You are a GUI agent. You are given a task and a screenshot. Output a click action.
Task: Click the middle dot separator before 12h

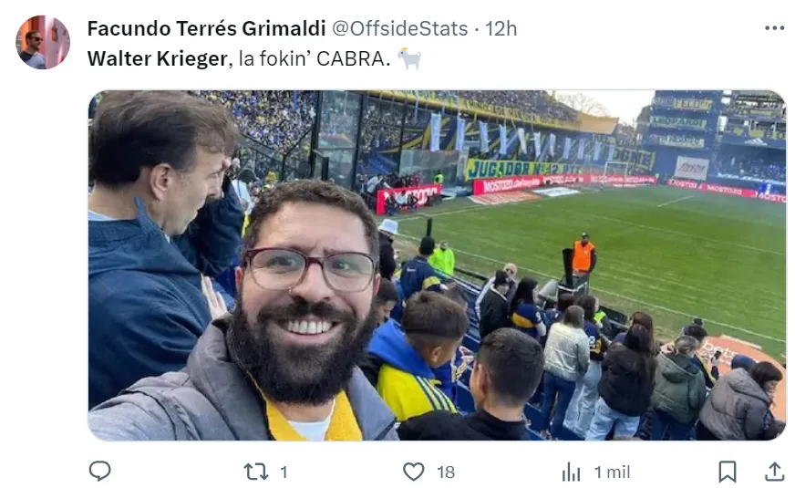pyautogui.click(x=477, y=29)
